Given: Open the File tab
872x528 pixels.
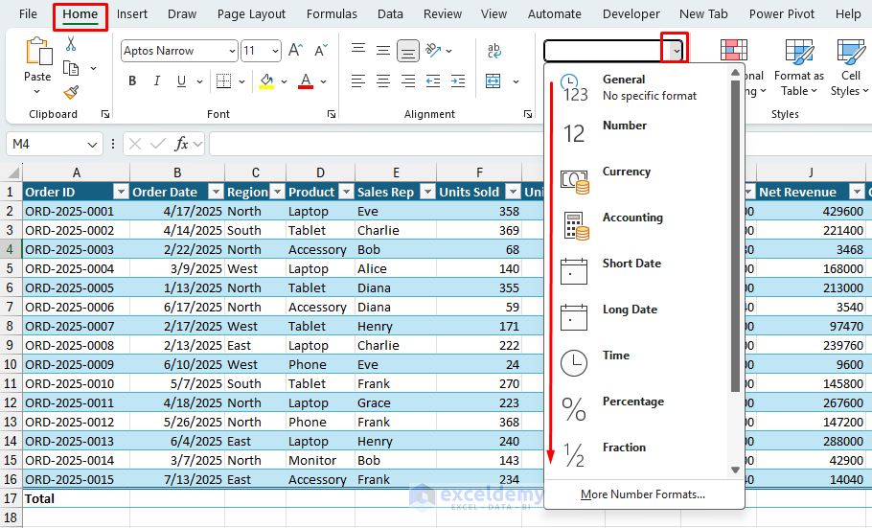Looking at the screenshot, I should tap(28, 14).
